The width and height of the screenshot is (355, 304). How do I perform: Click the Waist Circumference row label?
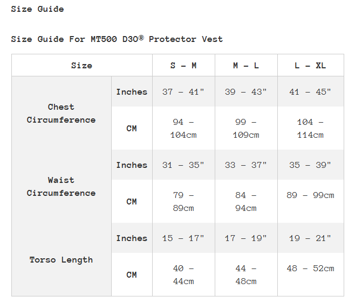(61, 187)
